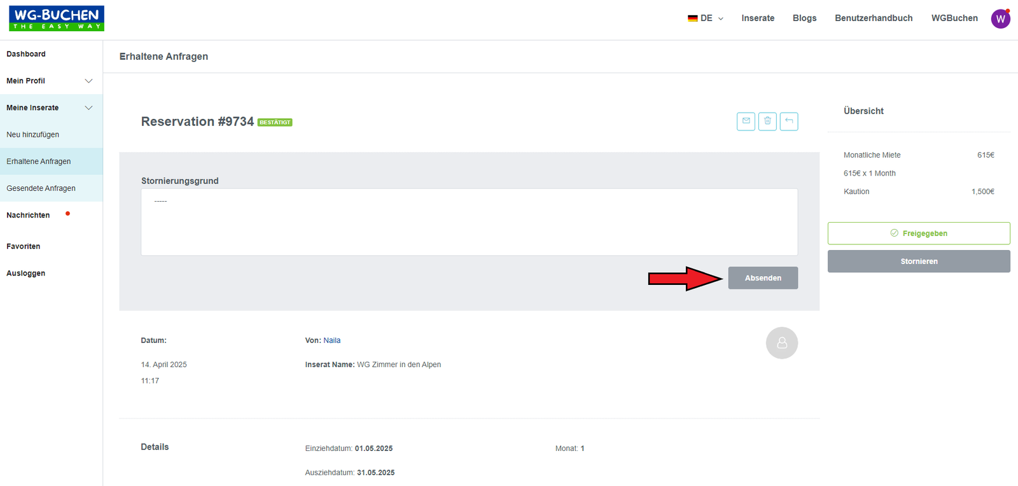Open Favoriten in sidebar

coord(24,246)
